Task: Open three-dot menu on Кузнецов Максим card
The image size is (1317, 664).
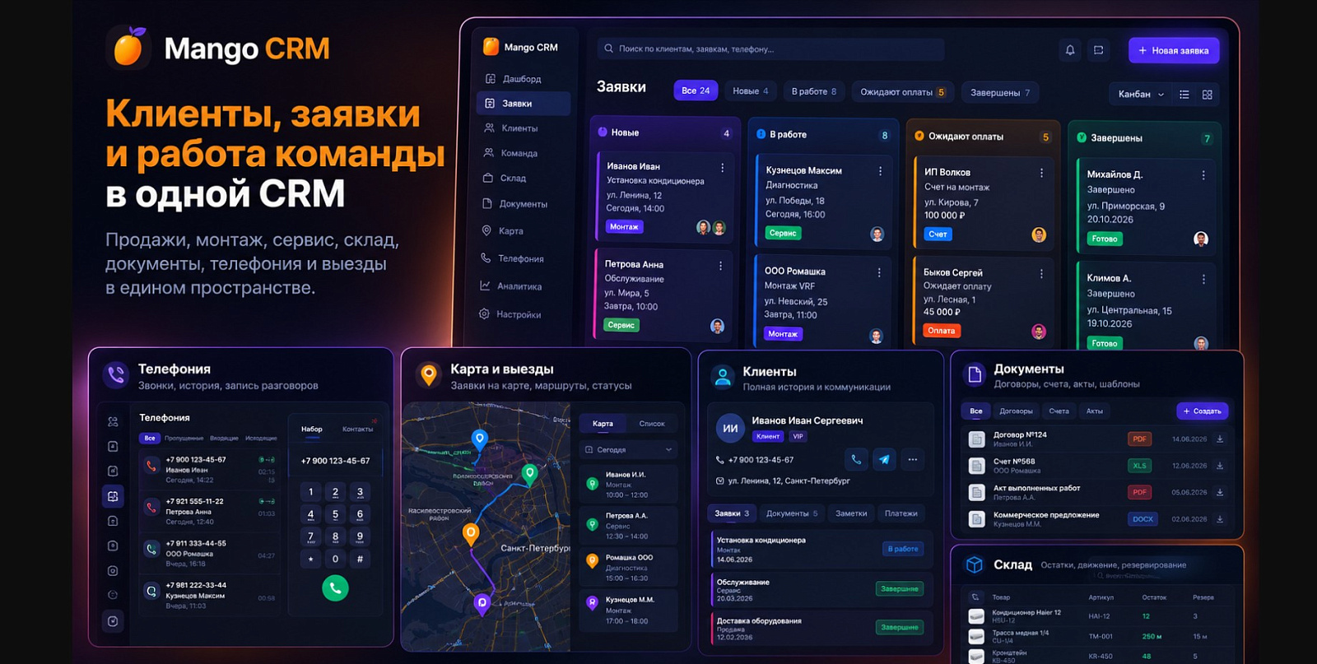Action: pos(880,171)
